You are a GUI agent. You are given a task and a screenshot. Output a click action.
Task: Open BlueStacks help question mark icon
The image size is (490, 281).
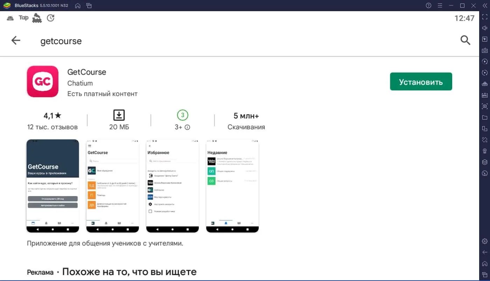click(428, 5)
